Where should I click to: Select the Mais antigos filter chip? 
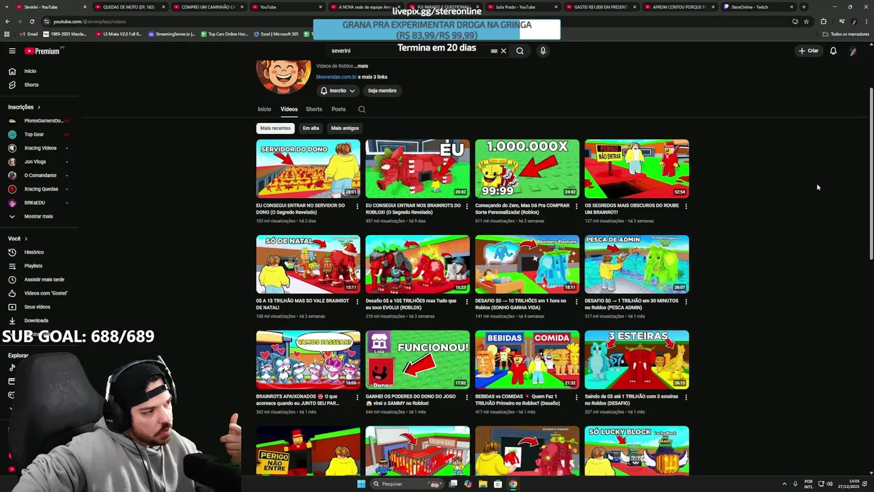click(345, 128)
